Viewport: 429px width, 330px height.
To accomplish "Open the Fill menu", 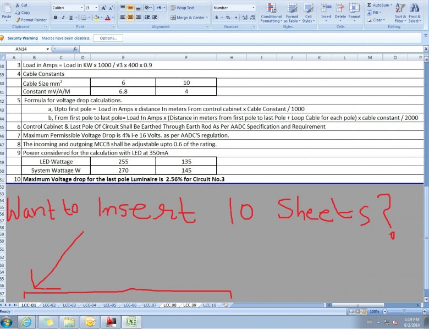I will tap(374, 12).
